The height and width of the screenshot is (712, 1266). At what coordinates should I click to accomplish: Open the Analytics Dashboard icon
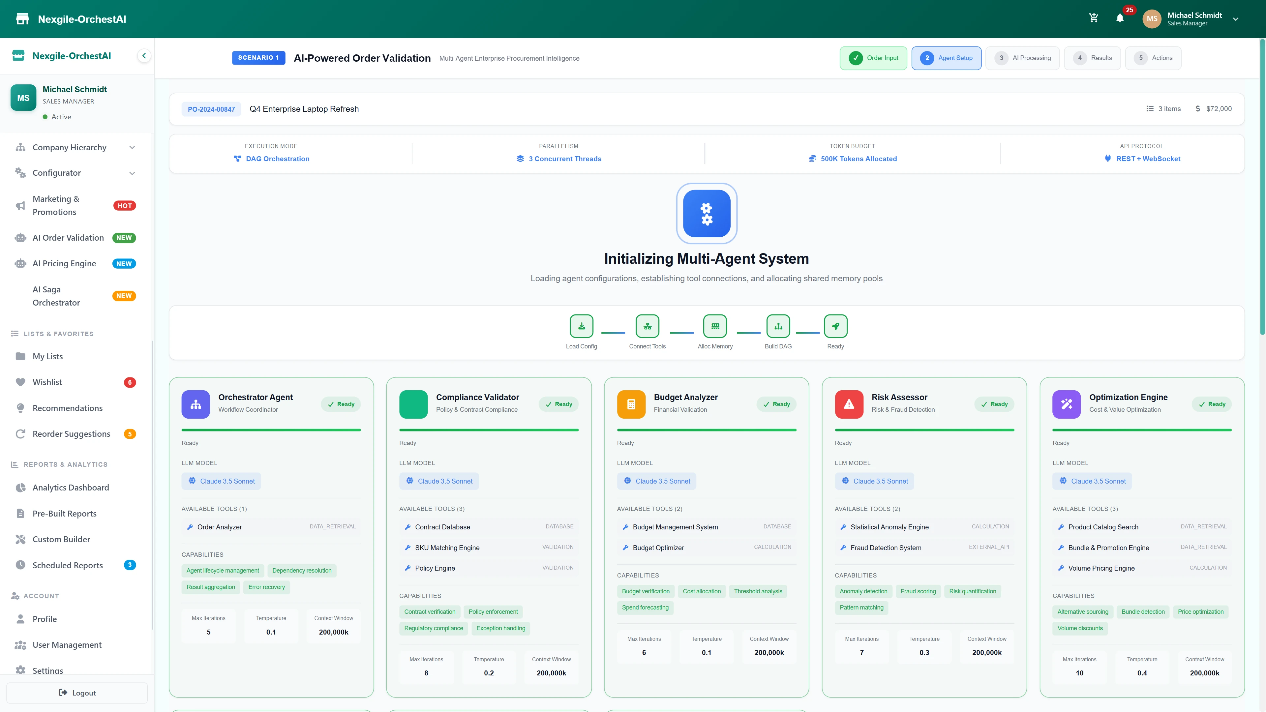point(20,487)
